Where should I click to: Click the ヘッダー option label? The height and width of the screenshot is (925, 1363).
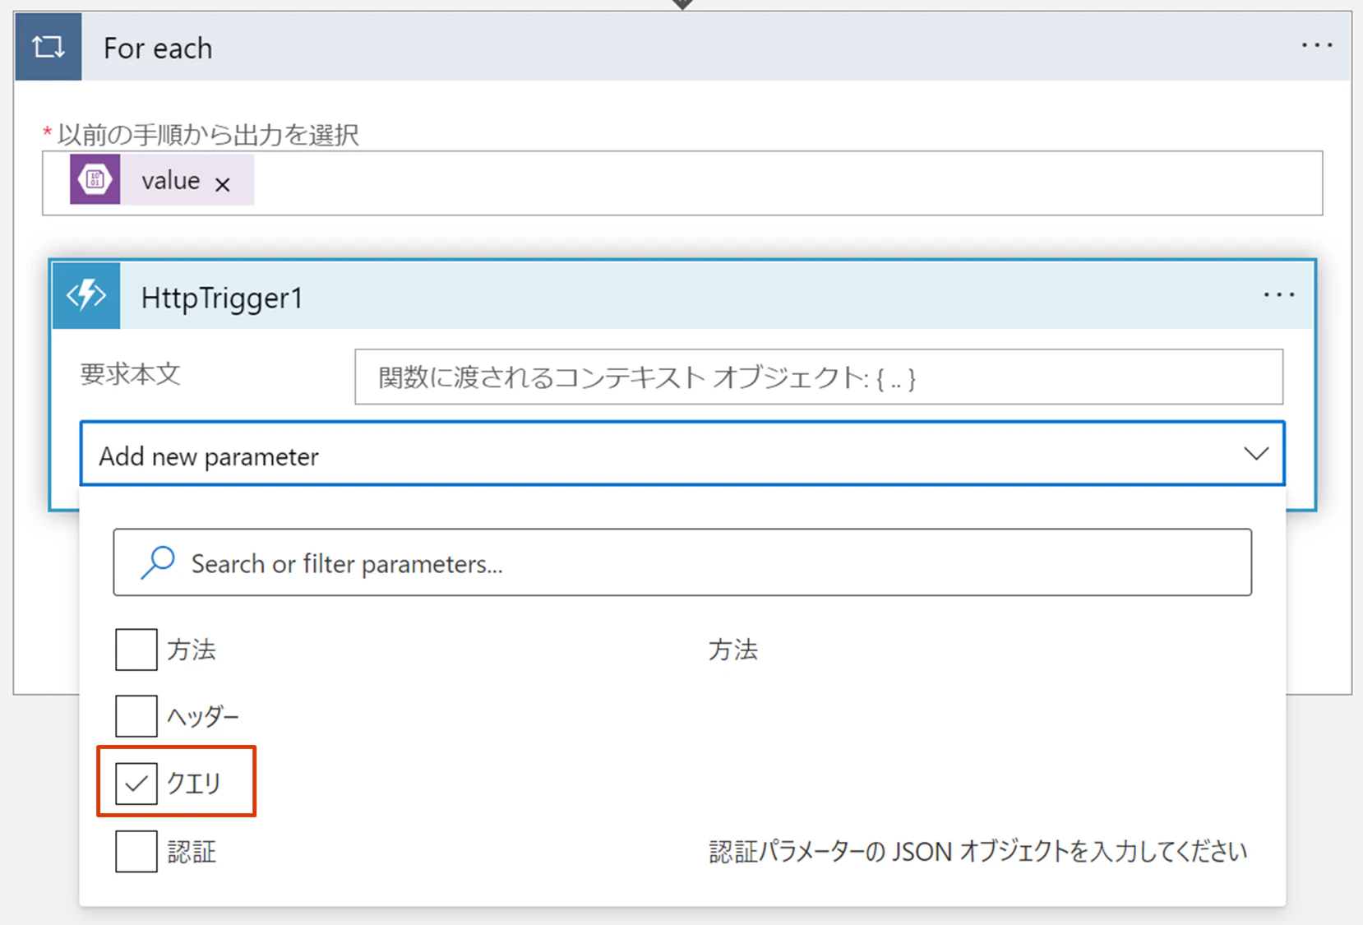[203, 717]
